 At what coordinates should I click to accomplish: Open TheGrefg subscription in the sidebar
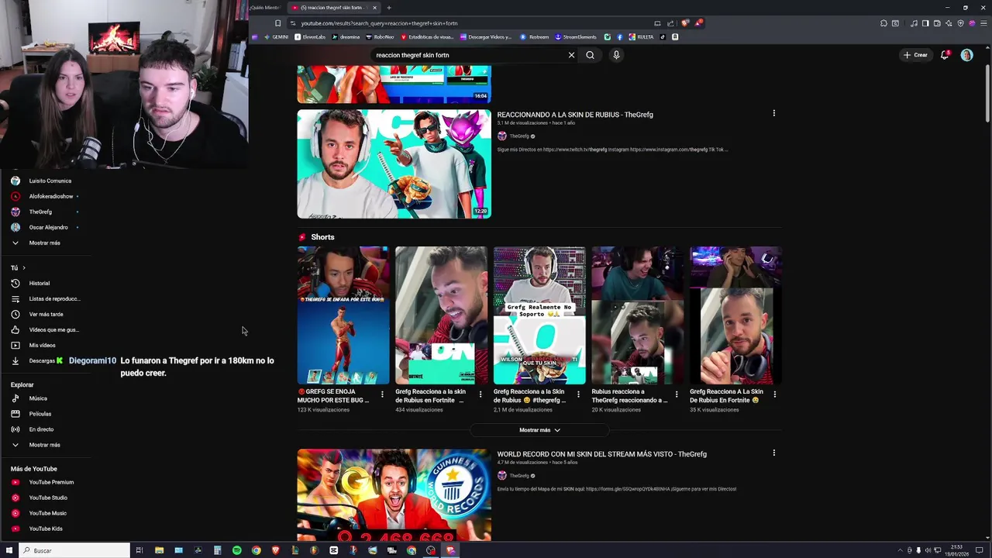[40, 212]
